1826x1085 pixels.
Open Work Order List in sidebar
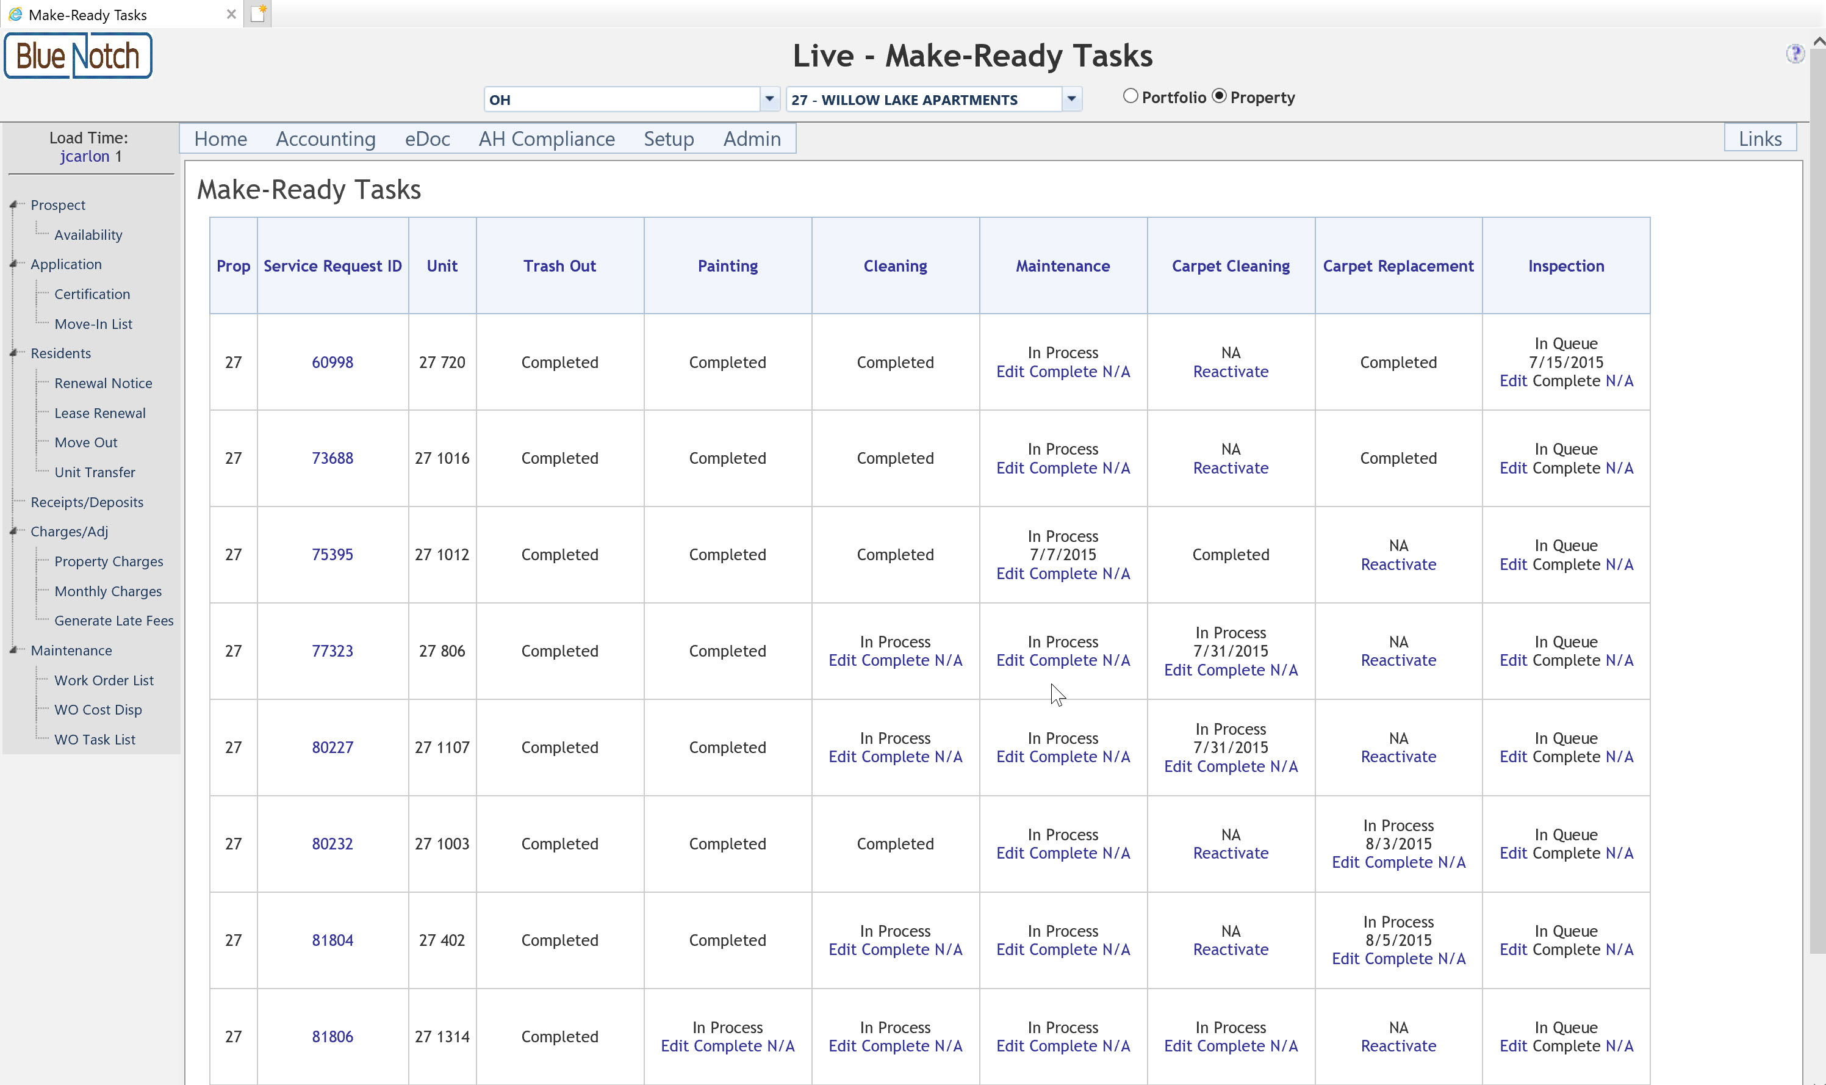coord(104,680)
